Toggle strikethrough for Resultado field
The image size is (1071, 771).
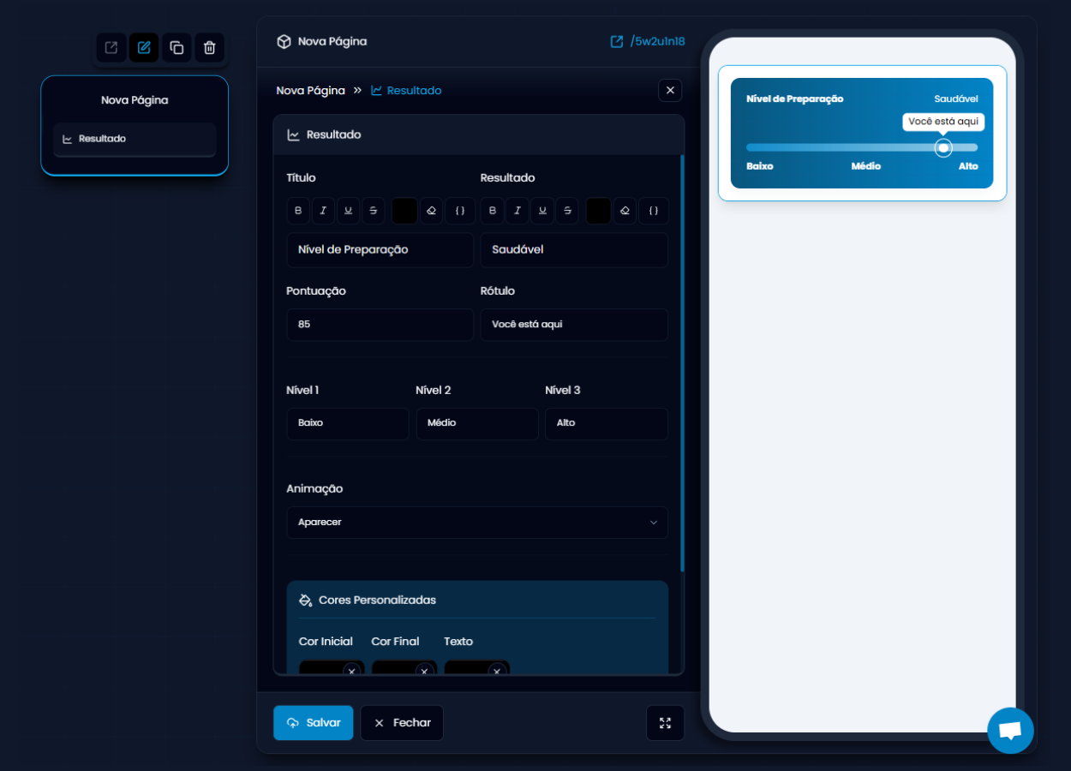[566, 211]
